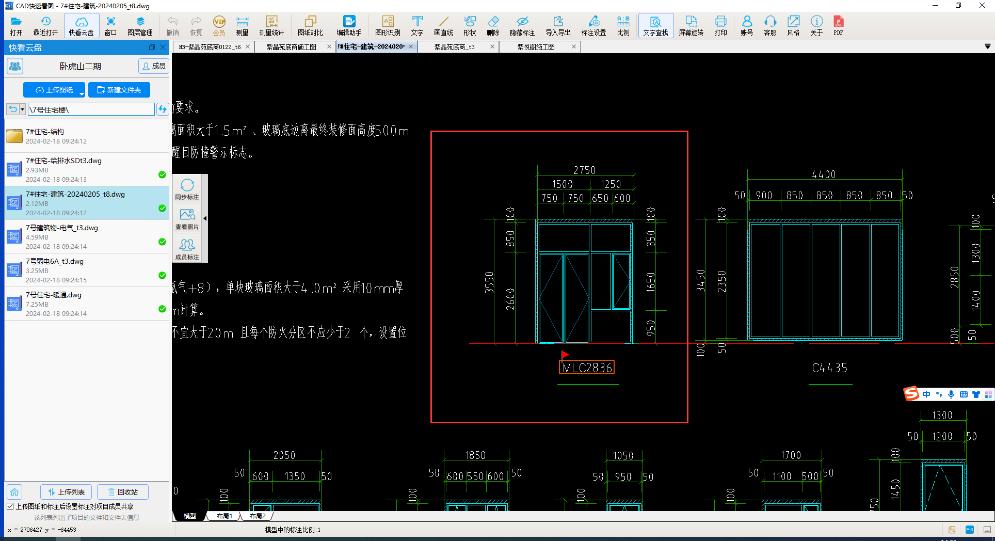Switch to 紫悦阁施工图 tab
The image size is (995, 541).
536,47
